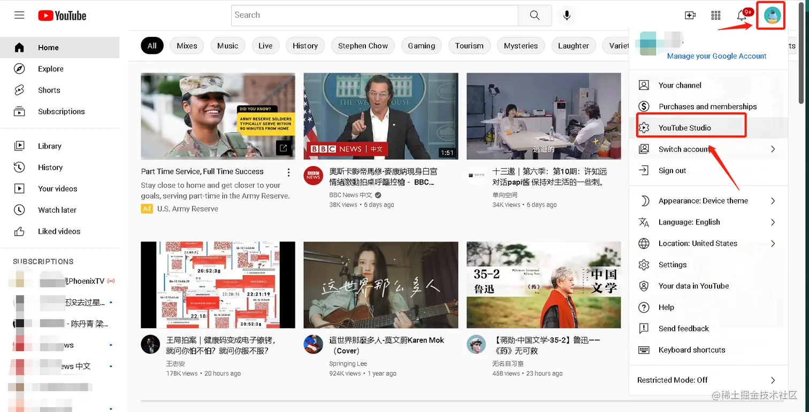Open the Google apps grid icon
The image size is (809, 412).
[715, 15]
